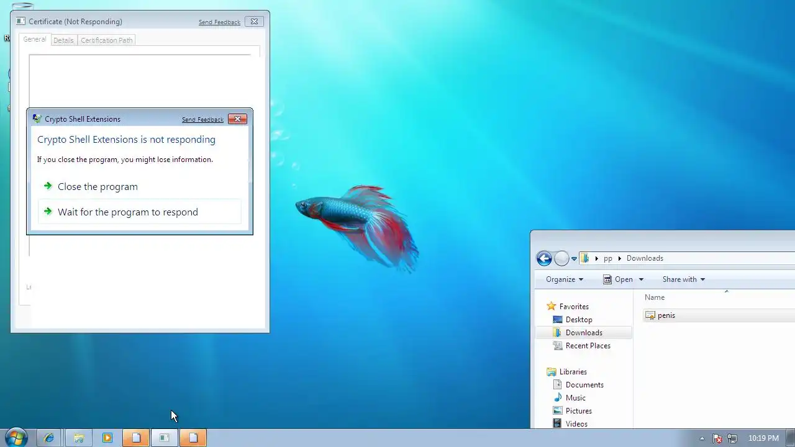Close the Certificate (Not Responding) window
Viewport: 795px width, 447px height.
click(x=254, y=21)
